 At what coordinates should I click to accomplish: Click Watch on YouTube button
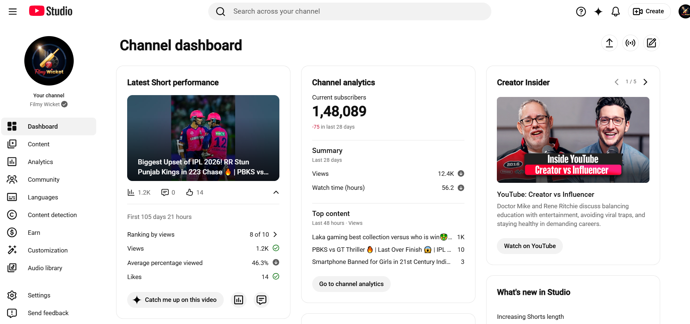click(x=530, y=246)
